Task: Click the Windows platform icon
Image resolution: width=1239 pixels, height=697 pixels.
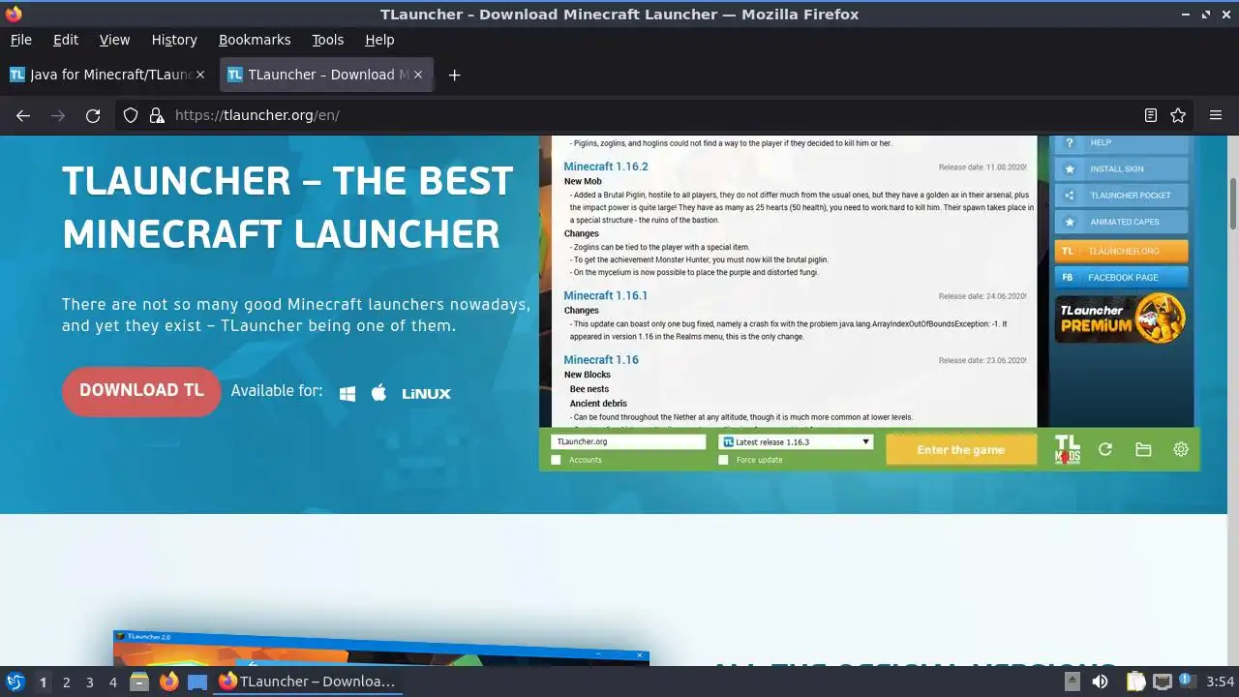Action: [348, 393]
